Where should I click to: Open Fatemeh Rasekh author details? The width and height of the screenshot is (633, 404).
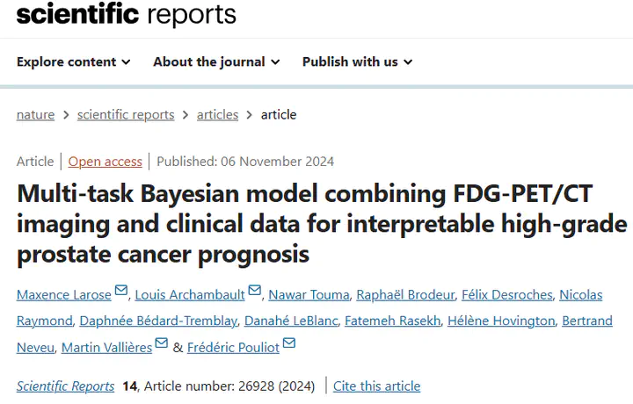click(392, 321)
